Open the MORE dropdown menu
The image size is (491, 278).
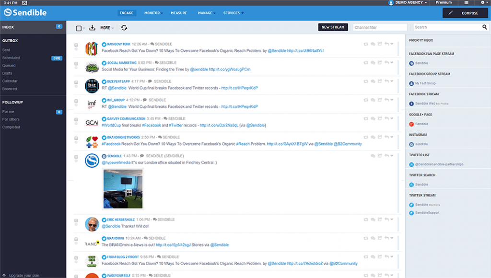pos(106,28)
